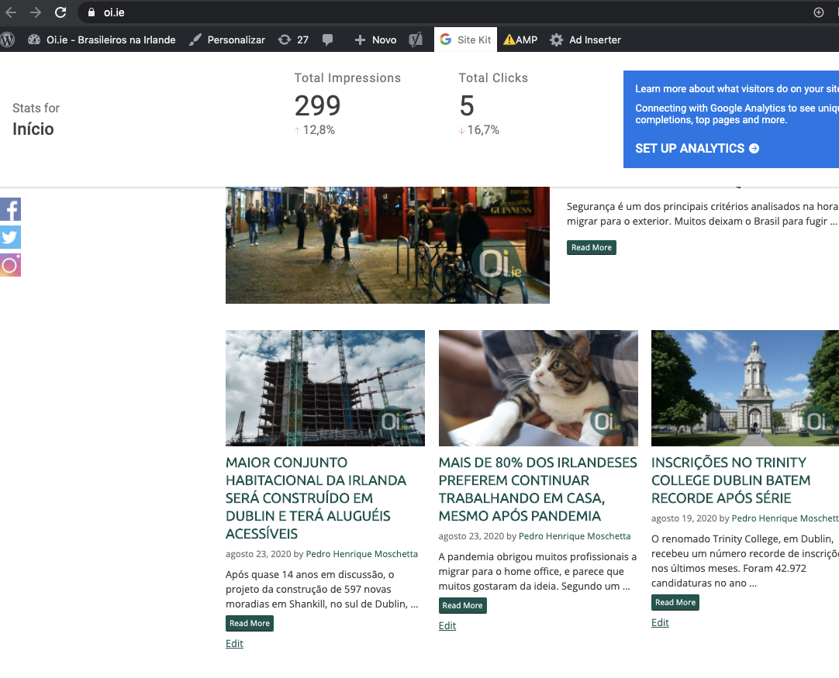Open INSCRIÇÕES NO TRINITY COLLEGE article
This screenshot has width=839, height=678.
(x=730, y=480)
